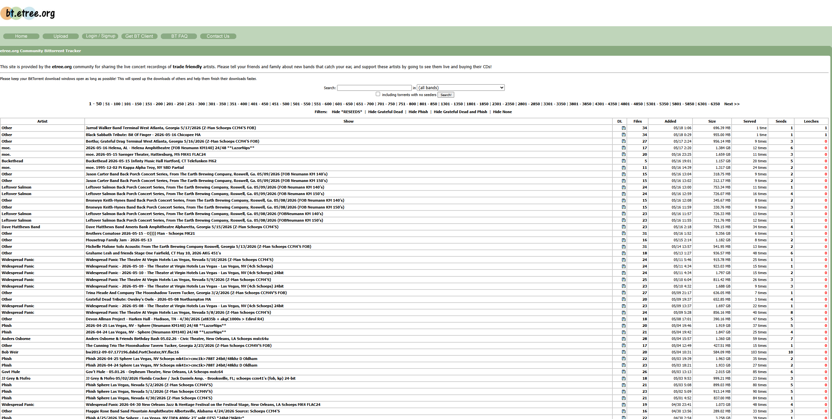Apply the Hide Phish filter
832x419 pixels.
418,112
